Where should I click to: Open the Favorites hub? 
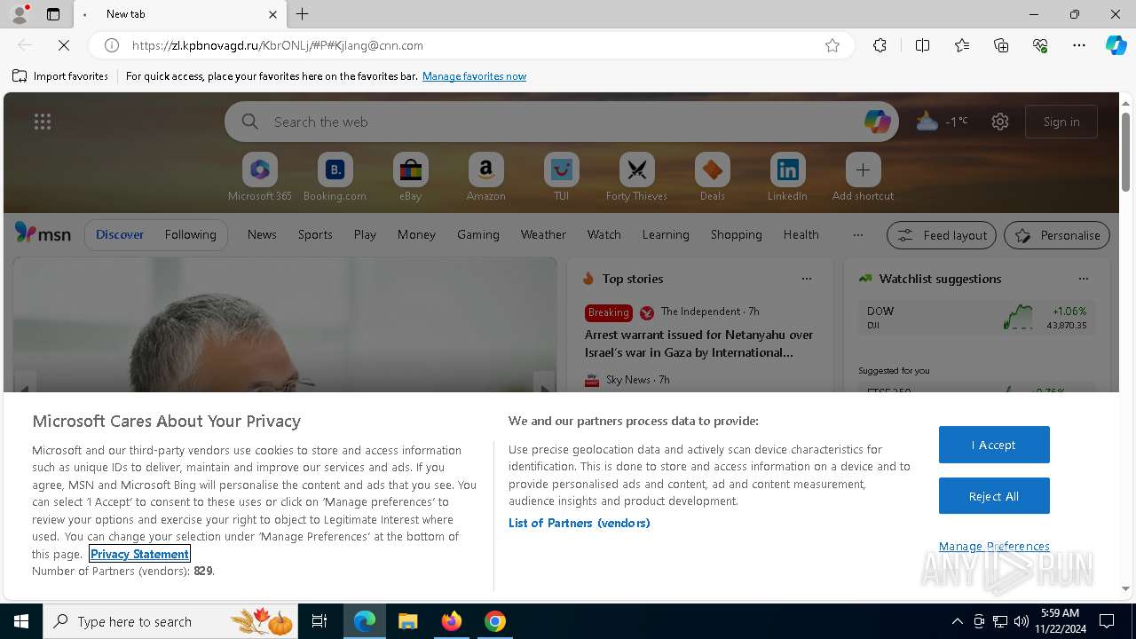click(x=962, y=45)
